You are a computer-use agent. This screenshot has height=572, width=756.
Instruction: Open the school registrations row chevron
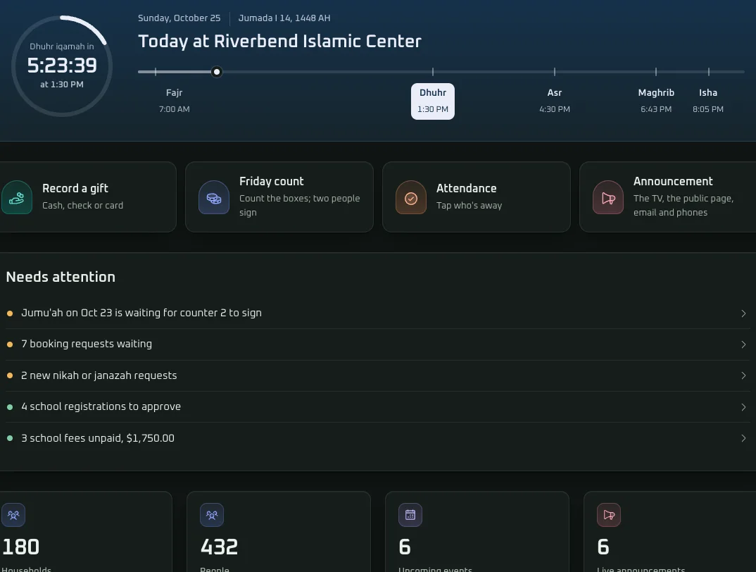coord(743,407)
